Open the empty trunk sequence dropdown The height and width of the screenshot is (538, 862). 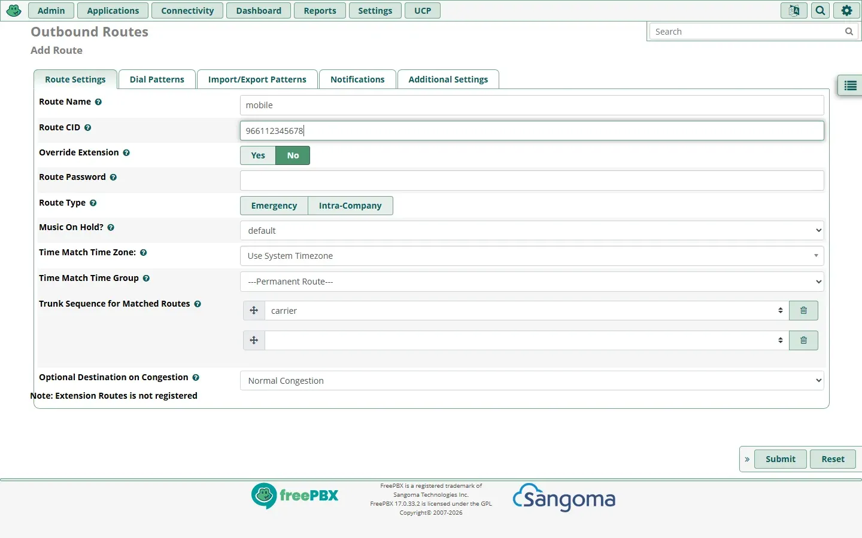point(527,341)
